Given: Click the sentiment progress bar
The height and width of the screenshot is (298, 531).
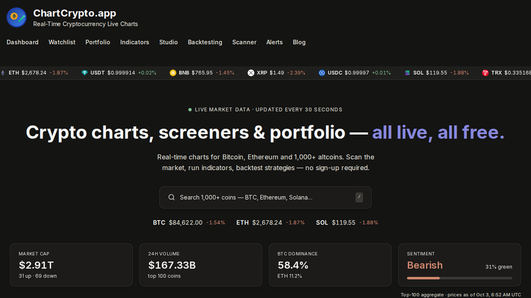Looking at the screenshot, I should click(460, 278).
